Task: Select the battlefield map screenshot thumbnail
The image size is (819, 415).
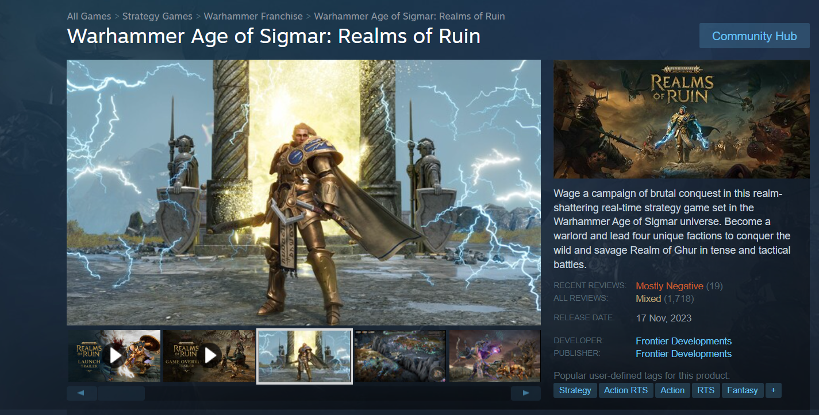Action: click(x=399, y=356)
